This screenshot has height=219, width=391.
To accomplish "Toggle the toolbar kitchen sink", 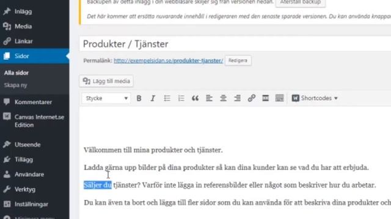I will [280, 99].
